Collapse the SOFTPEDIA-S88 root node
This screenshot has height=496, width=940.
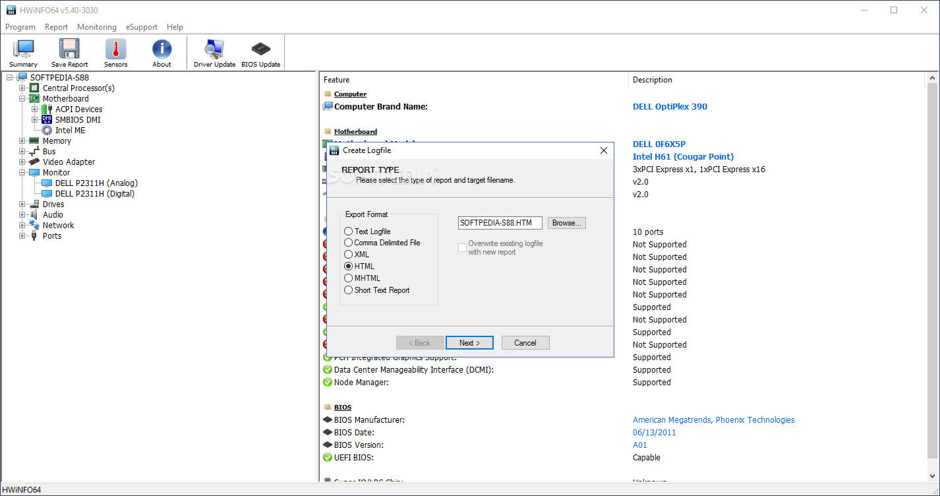[9, 77]
